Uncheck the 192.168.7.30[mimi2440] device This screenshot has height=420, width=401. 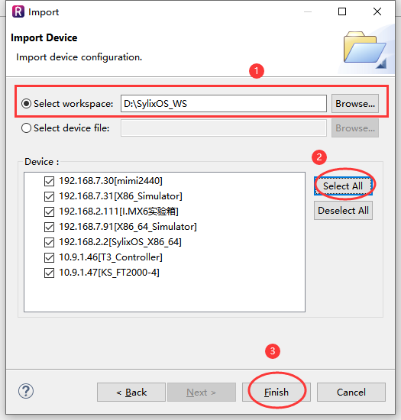[x=50, y=181]
